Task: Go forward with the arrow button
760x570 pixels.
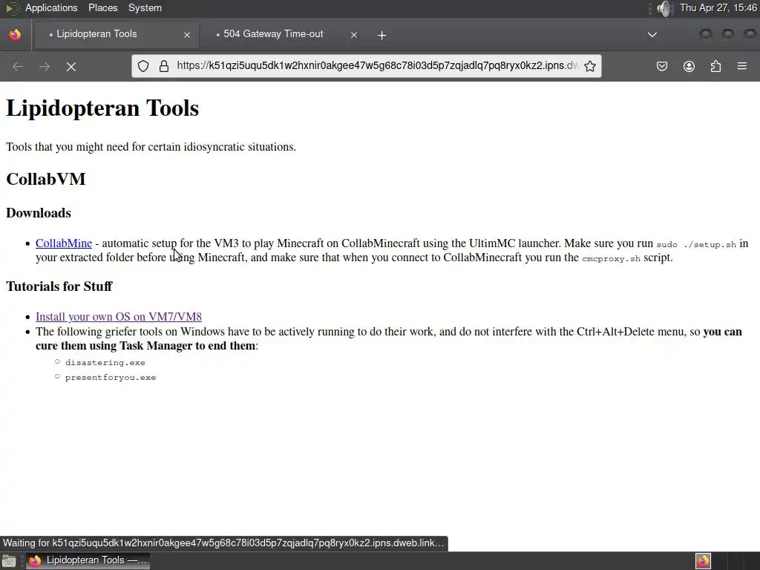Action: click(x=45, y=66)
